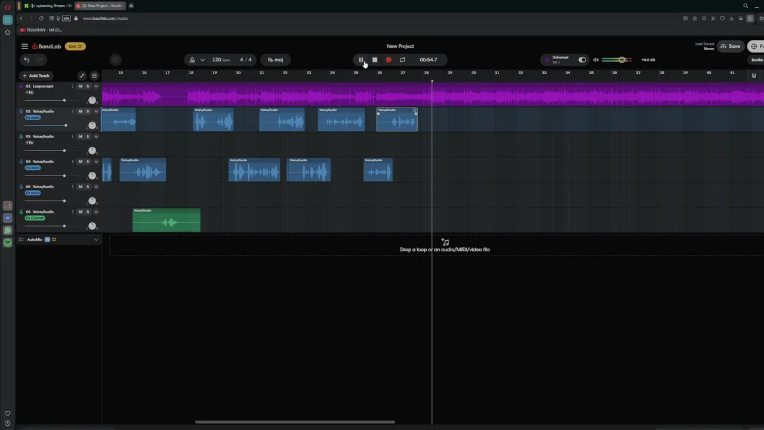Open the Fx Custom badge on track 06

coord(35,218)
